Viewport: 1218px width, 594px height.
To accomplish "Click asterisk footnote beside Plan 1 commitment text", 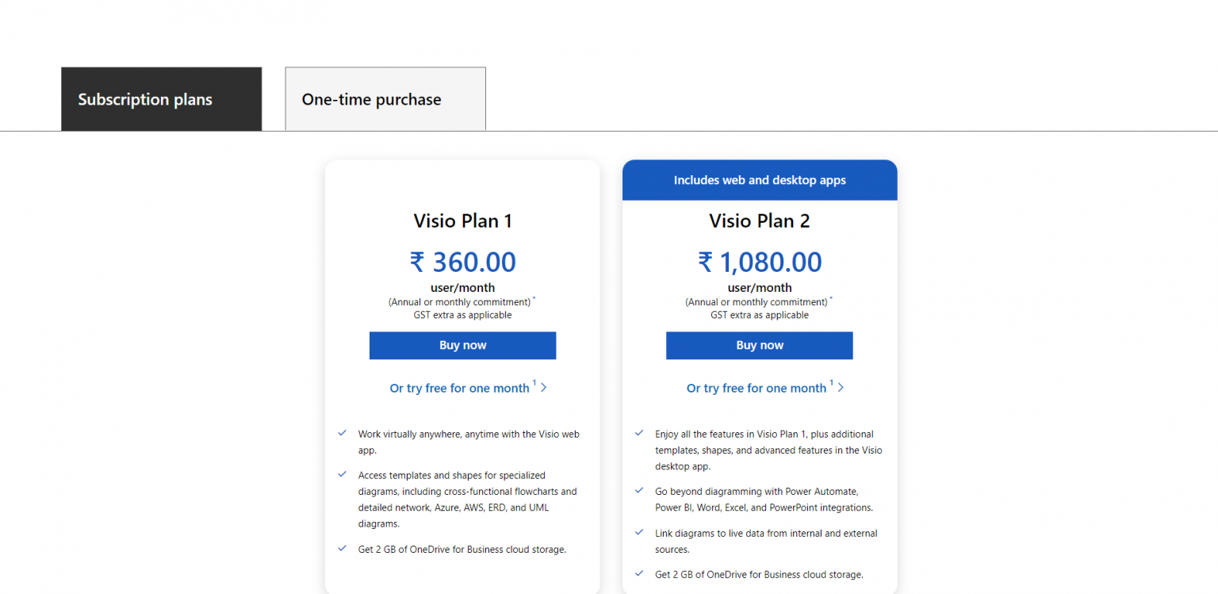I will coord(534,299).
